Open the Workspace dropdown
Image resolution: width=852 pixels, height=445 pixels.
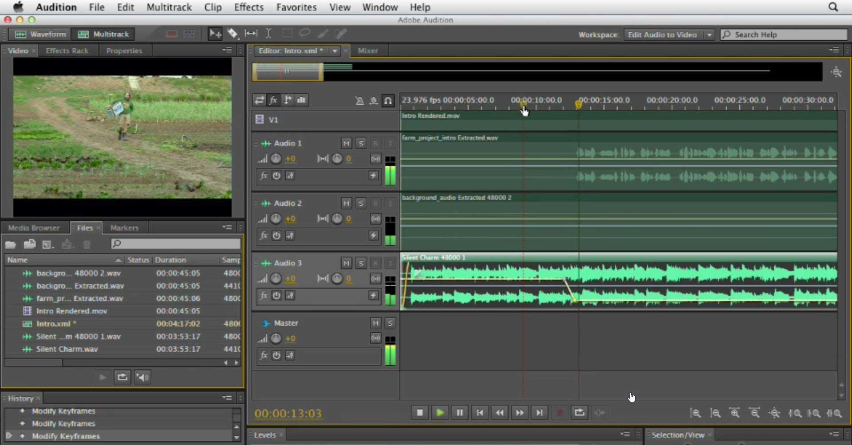coord(669,35)
